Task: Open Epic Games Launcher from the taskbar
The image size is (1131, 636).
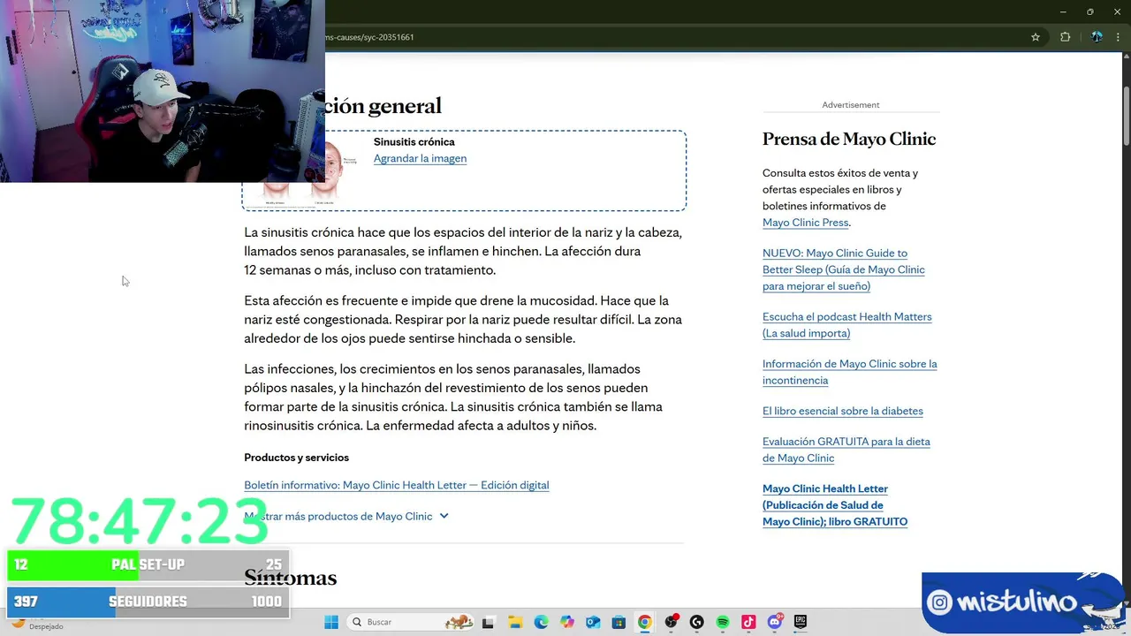Action: pyautogui.click(x=801, y=622)
